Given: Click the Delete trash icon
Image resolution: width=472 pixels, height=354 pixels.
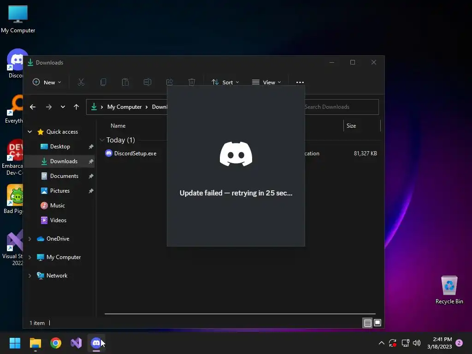Looking at the screenshot, I should [192, 82].
